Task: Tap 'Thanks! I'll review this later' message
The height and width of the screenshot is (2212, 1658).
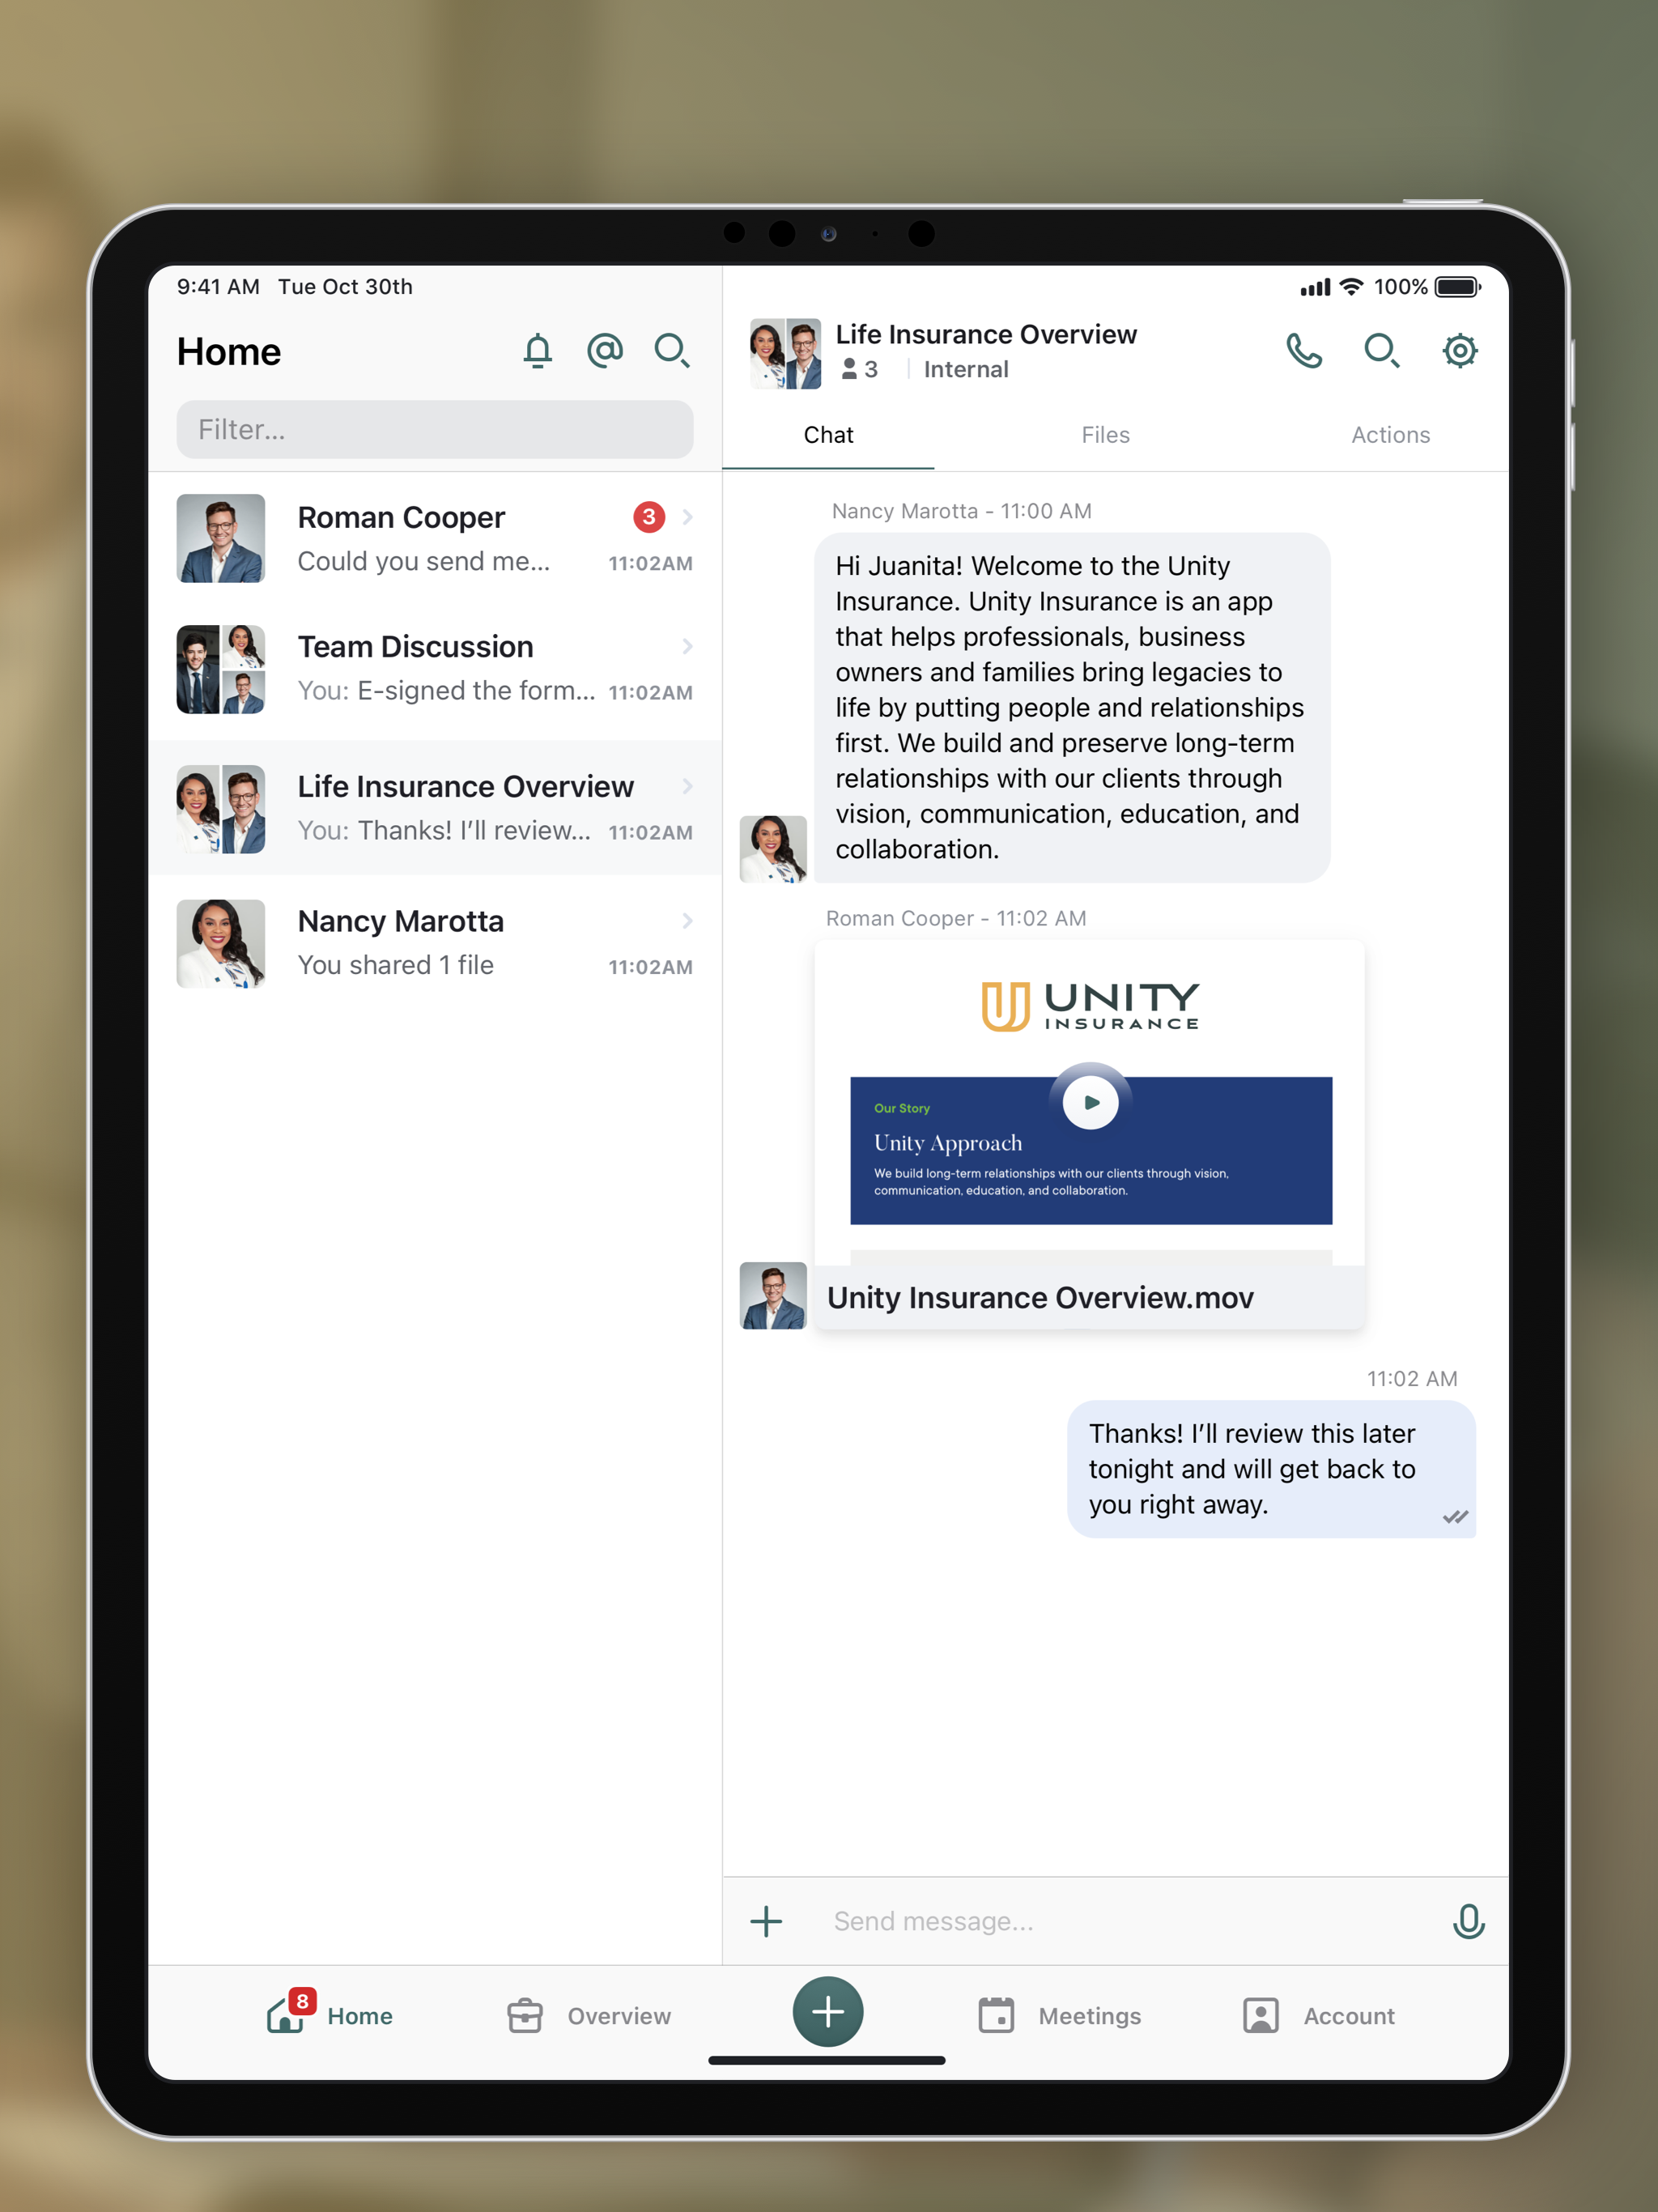Action: click(1271, 1468)
